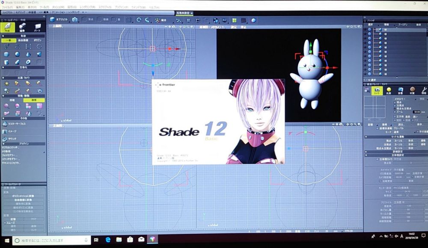Viewport: 428px width, 248px height.
Task: Pick the sphere primitive creation tool
Action: tap(17, 54)
